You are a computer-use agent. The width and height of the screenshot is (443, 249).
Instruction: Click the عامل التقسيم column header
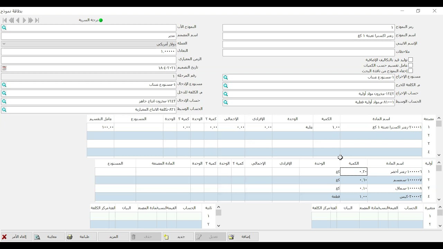click(101, 119)
